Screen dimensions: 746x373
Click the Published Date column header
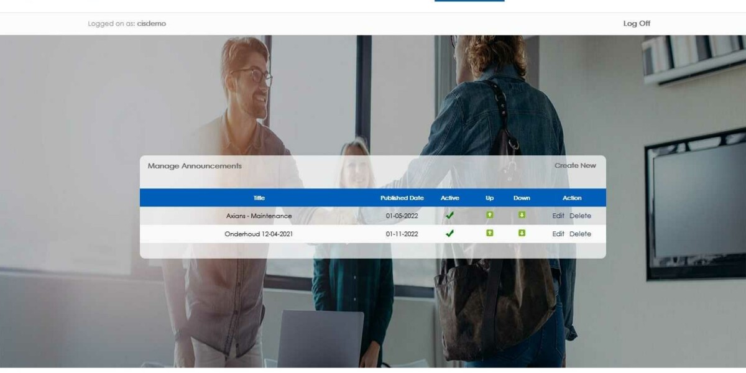click(402, 198)
